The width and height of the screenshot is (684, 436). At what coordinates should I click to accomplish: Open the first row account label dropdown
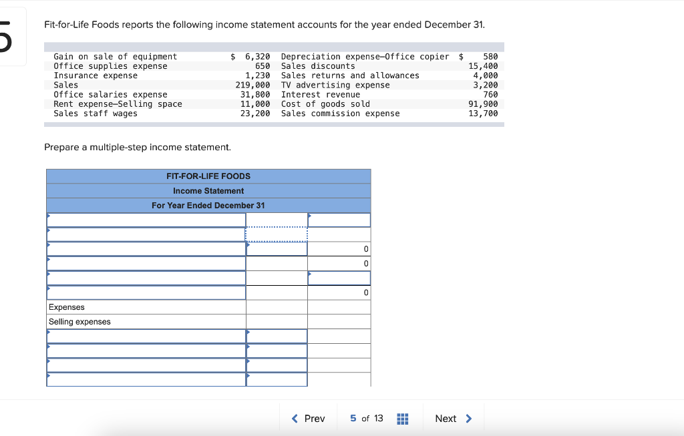click(x=146, y=220)
